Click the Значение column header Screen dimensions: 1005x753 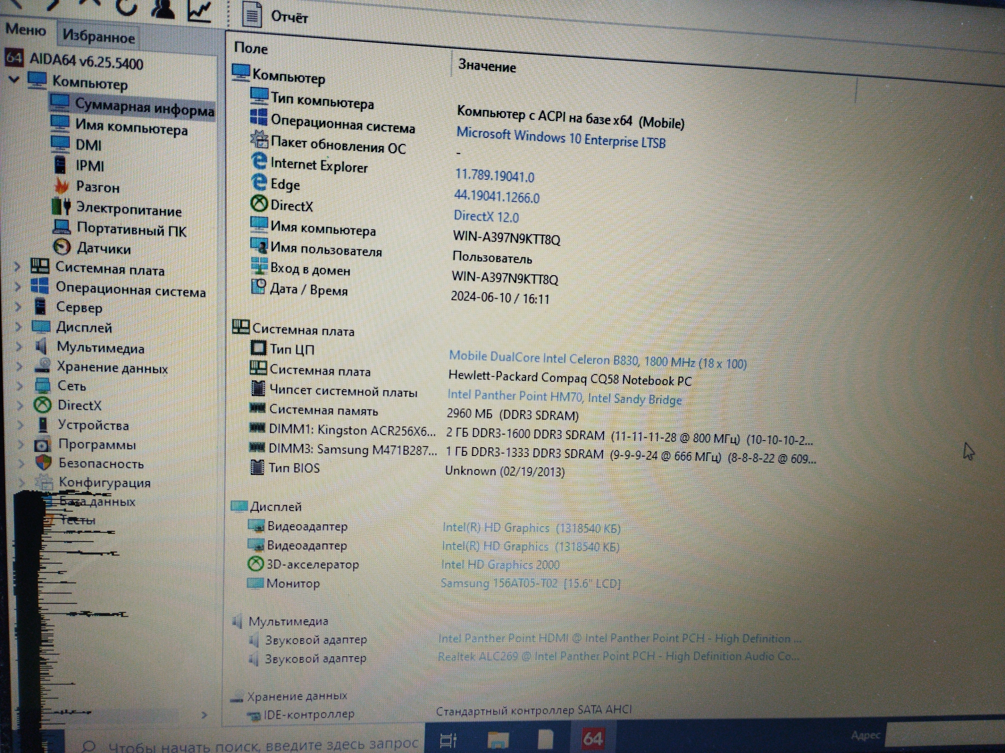click(487, 66)
